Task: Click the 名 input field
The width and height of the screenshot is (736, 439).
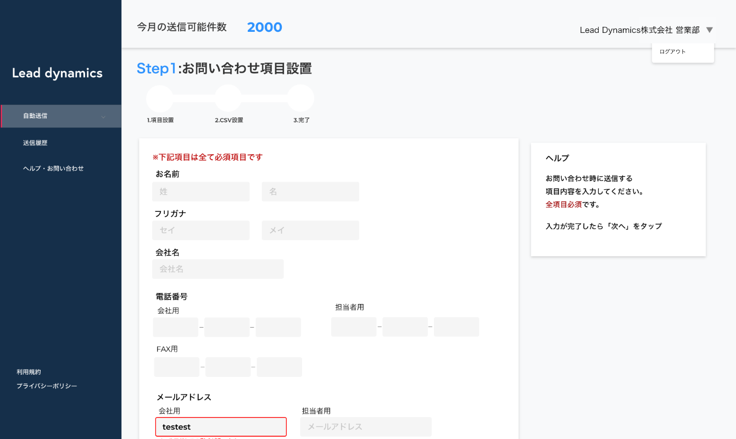Action: [x=310, y=192]
